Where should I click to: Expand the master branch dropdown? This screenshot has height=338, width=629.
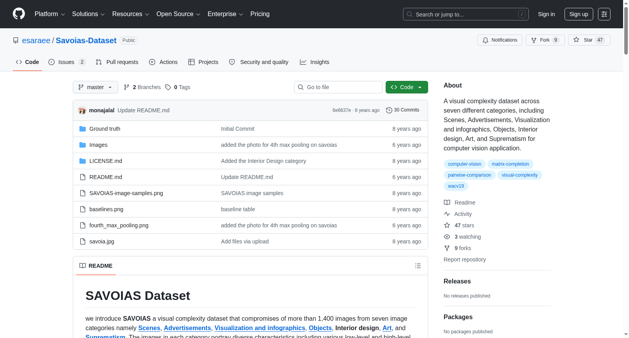[96, 87]
